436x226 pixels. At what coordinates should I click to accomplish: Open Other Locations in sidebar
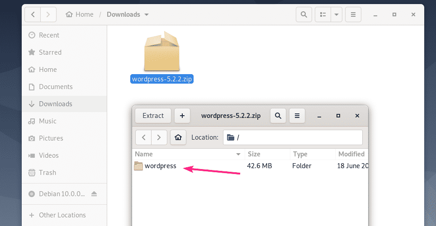click(64, 215)
